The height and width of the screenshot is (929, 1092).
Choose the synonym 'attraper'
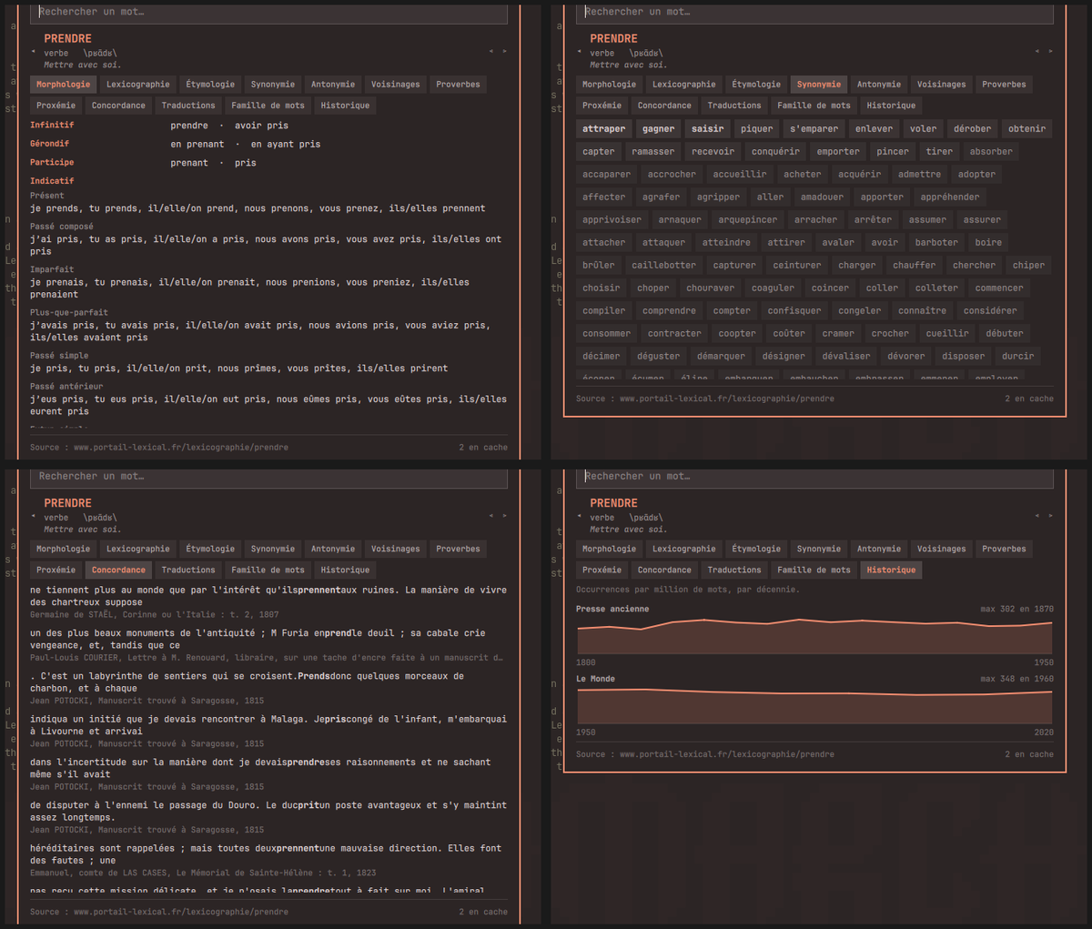pyautogui.click(x=603, y=129)
